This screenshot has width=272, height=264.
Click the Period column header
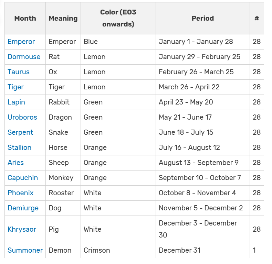(202, 18)
